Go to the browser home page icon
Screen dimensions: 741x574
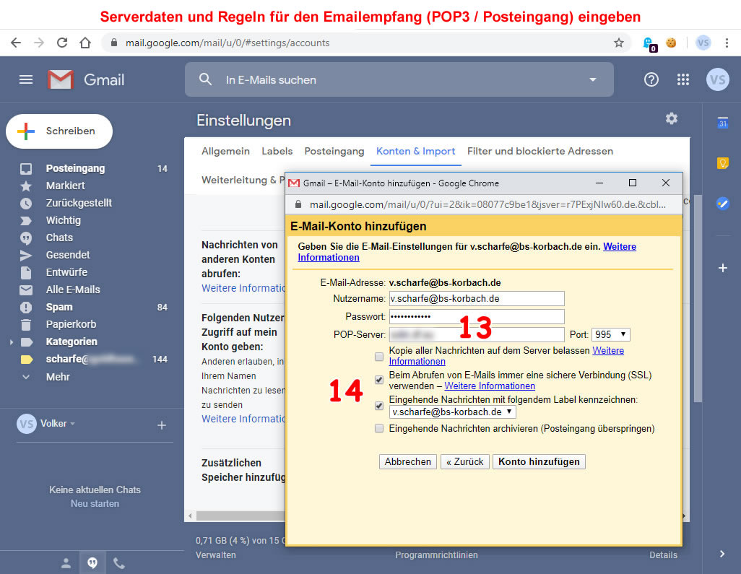85,43
